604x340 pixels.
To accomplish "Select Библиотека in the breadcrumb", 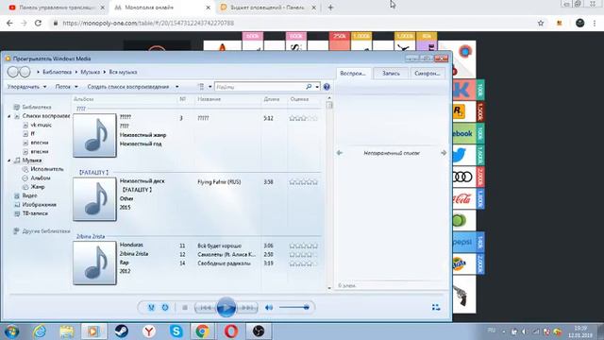I will (x=57, y=72).
